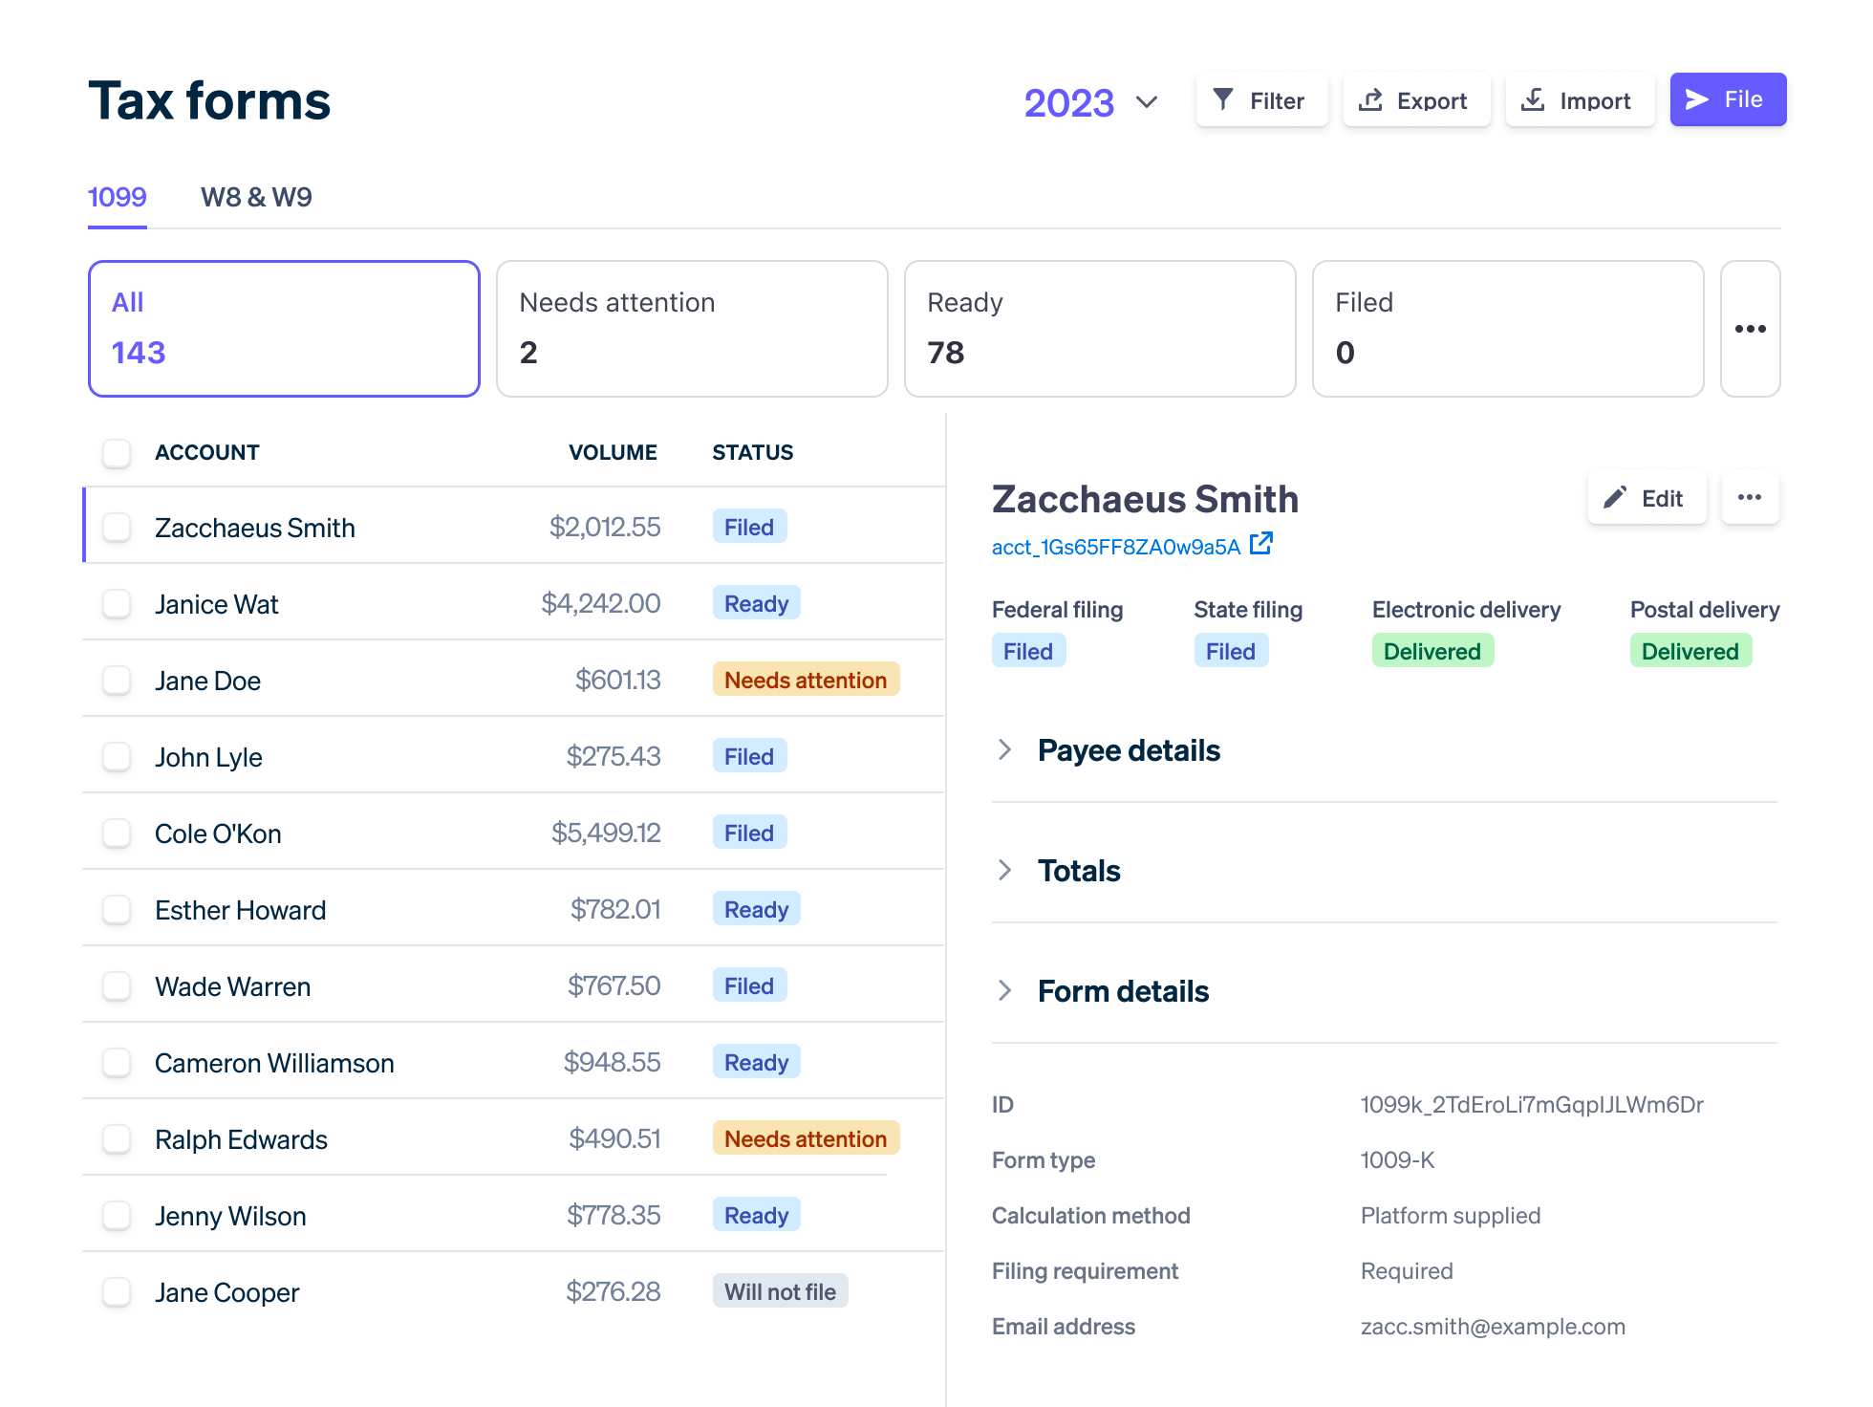Click the $5,499.12 volume value
This screenshot has width=1873, height=1407.
point(606,833)
